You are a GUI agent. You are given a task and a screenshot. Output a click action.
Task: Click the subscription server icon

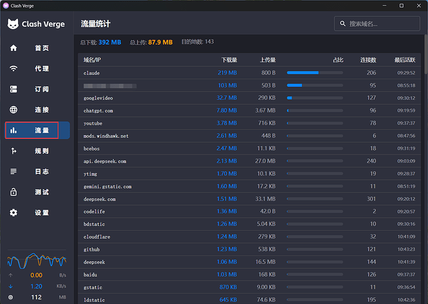(x=14, y=89)
